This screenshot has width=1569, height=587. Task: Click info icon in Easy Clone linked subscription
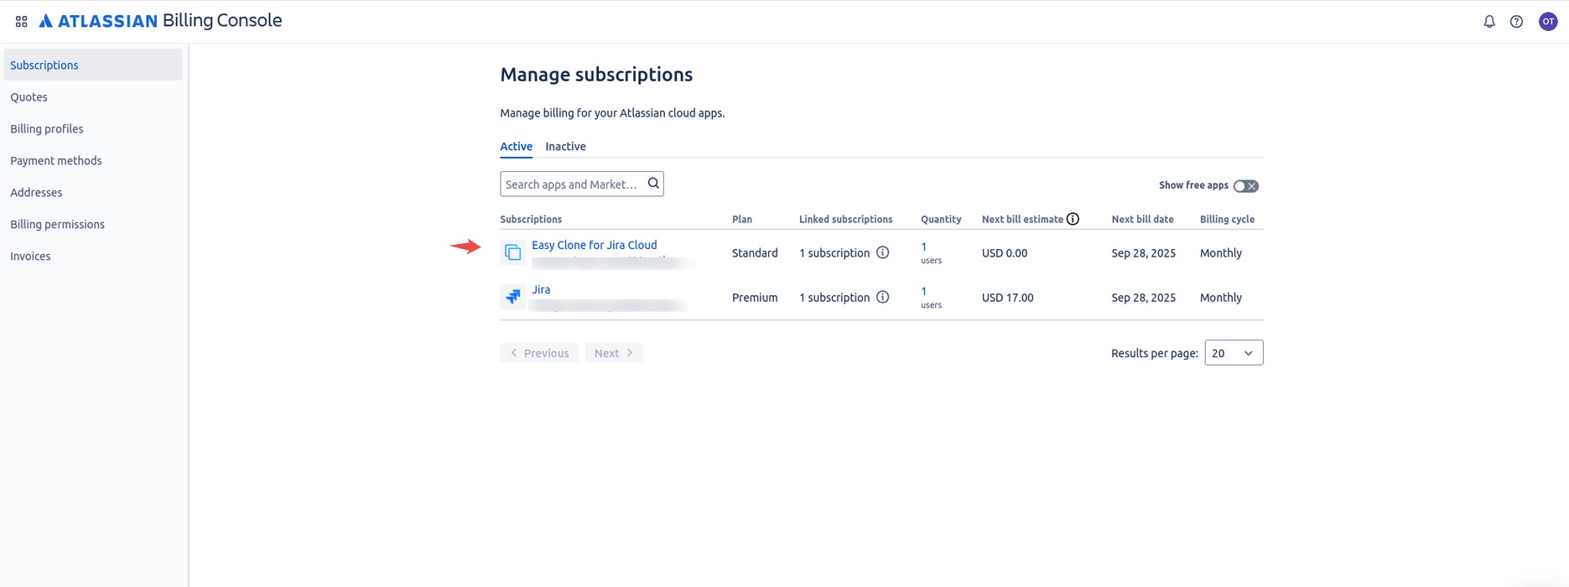click(x=882, y=252)
